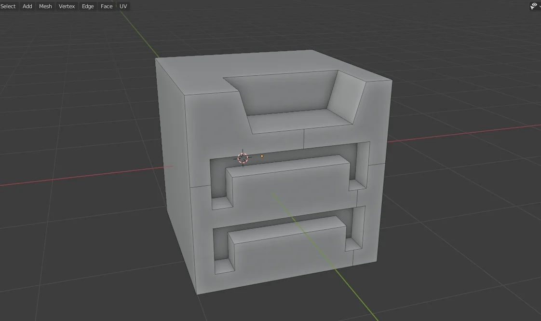Open the Mesh menu
The image size is (541, 321).
[45, 6]
